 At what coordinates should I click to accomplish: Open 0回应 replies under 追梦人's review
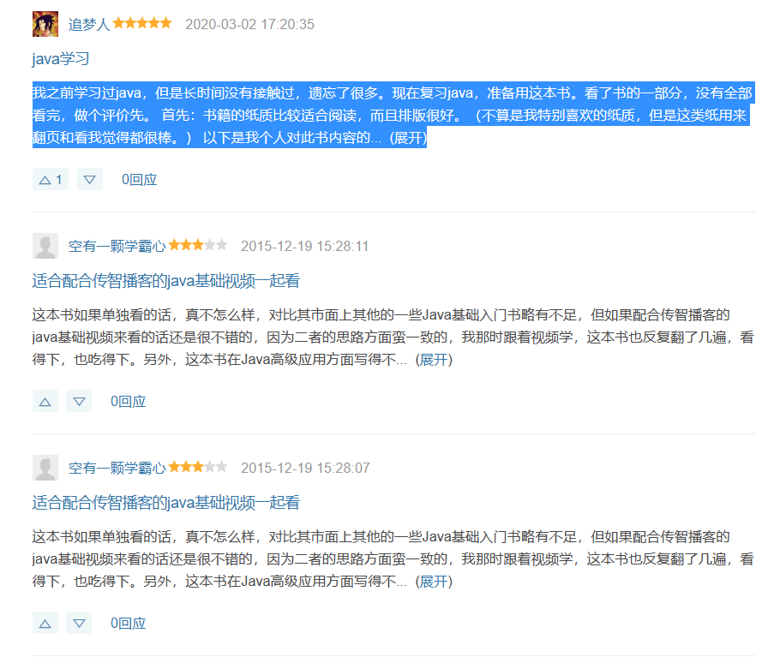139,180
